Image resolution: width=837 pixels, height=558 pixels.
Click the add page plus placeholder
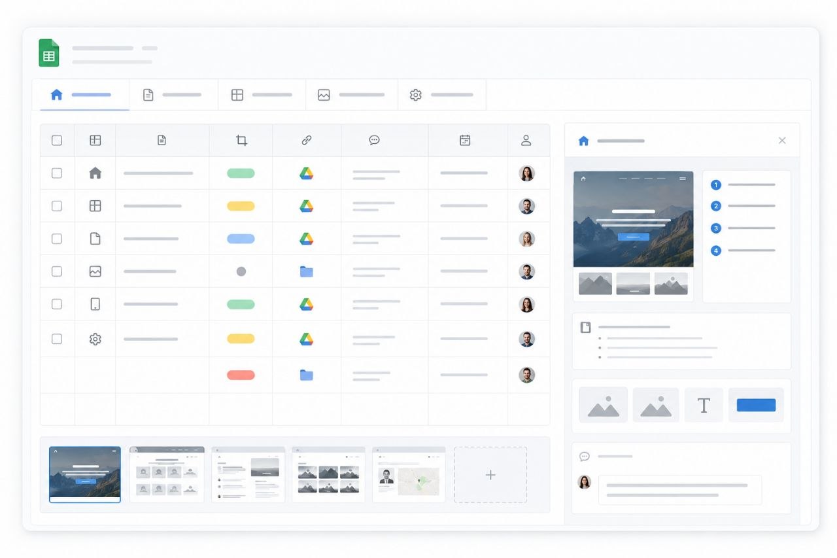tap(490, 475)
